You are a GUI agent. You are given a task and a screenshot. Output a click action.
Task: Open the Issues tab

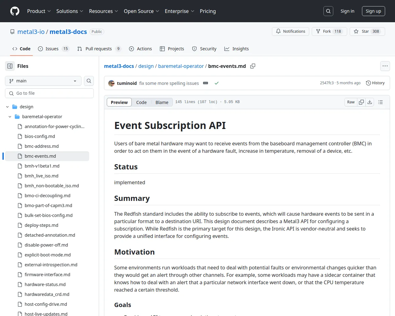coord(54,49)
